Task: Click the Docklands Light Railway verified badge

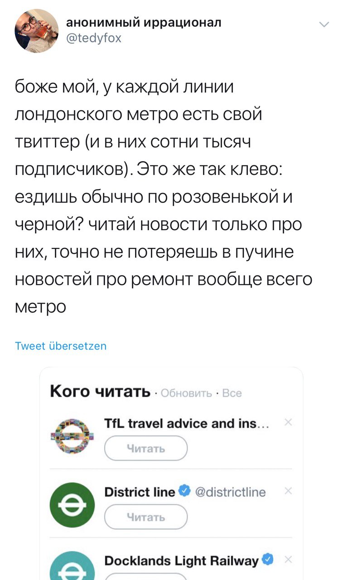Action: [268, 560]
